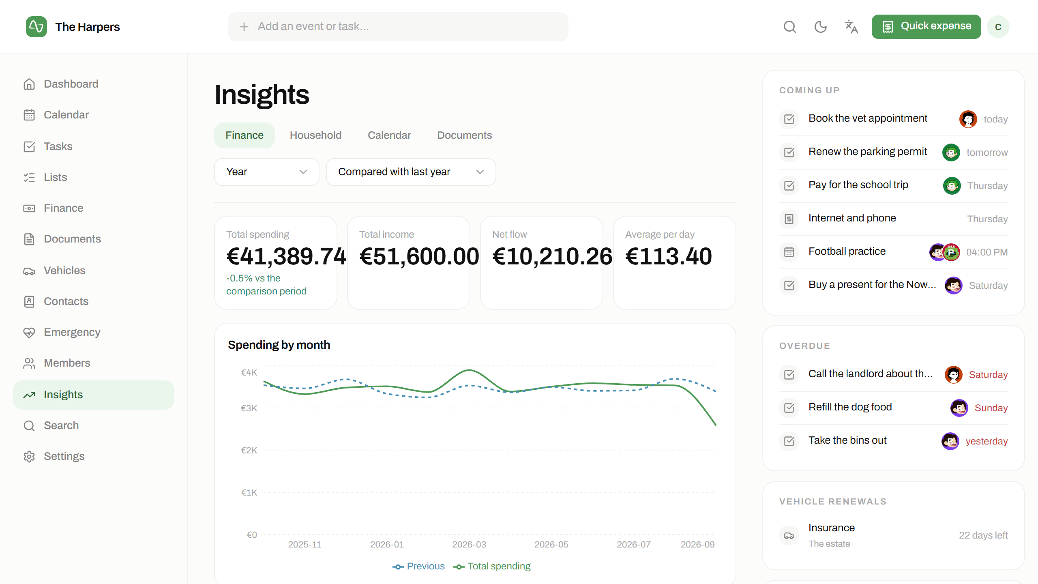The height and width of the screenshot is (584, 1038).
Task: Open the C user avatar menu
Action: (998, 27)
